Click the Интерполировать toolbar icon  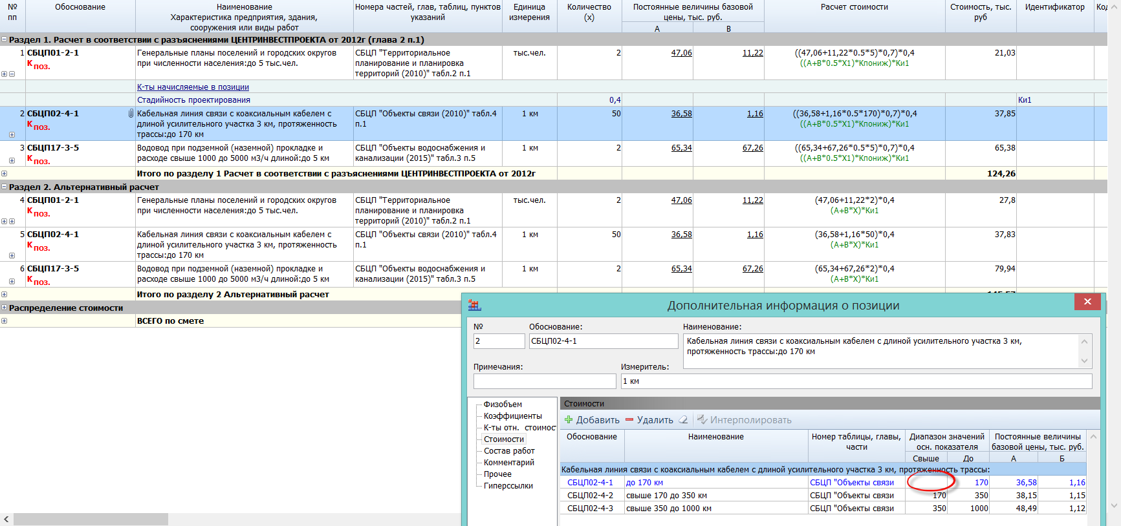click(702, 420)
